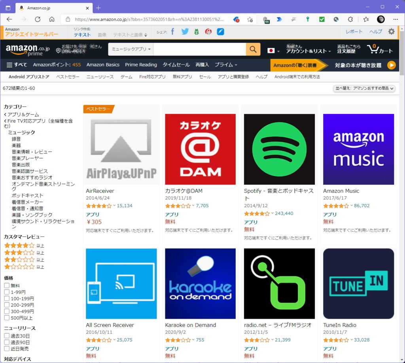Open the All Screen Receiver app icon
This screenshot has height=363, width=405.
tap(121, 284)
